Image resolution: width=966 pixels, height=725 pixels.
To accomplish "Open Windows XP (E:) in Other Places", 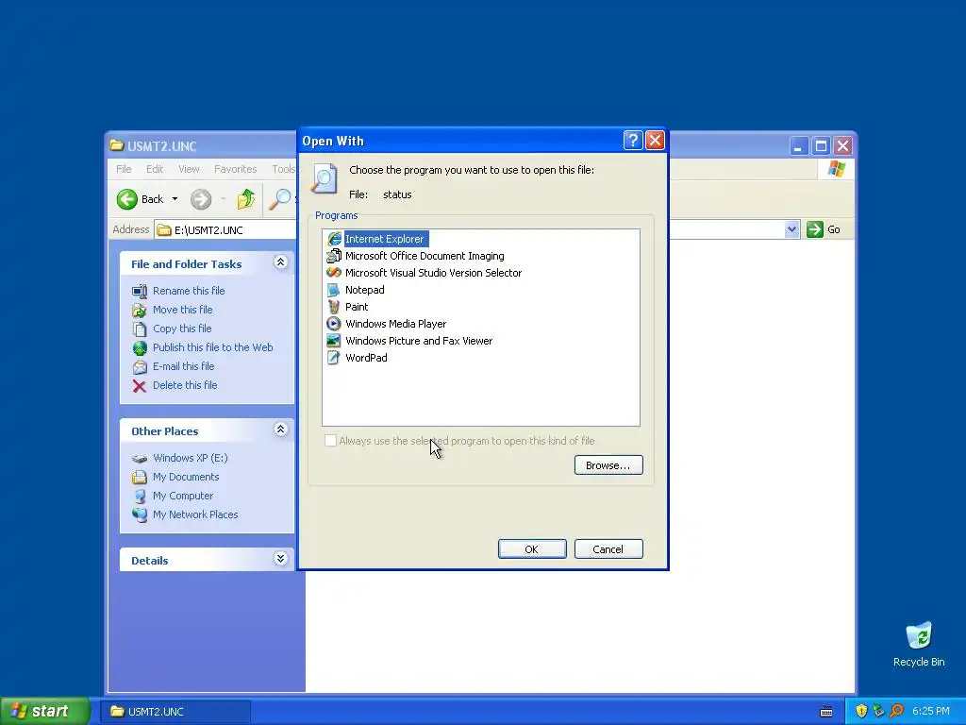I will pyautogui.click(x=190, y=458).
